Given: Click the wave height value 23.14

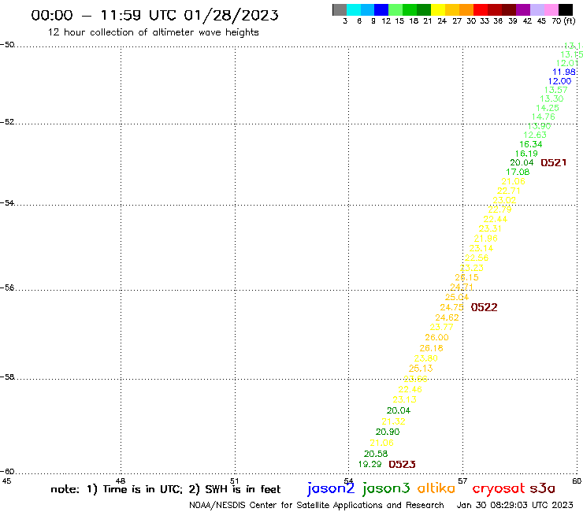Looking at the screenshot, I should [481, 248].
